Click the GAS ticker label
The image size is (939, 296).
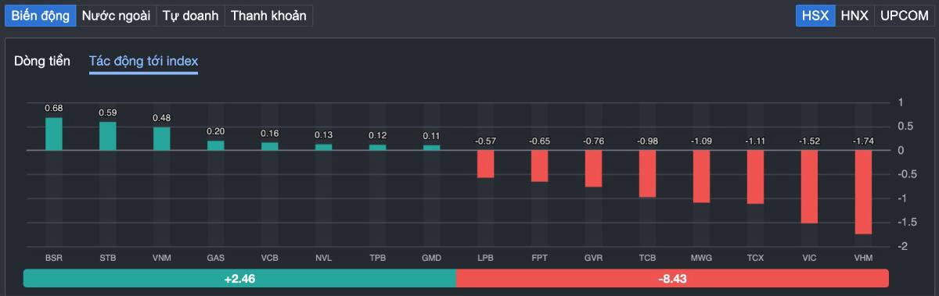point(216,258)
